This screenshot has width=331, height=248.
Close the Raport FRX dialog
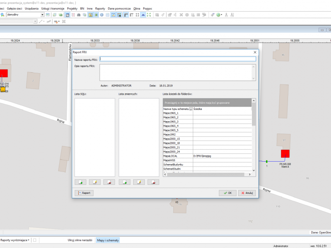coord(255,52)
